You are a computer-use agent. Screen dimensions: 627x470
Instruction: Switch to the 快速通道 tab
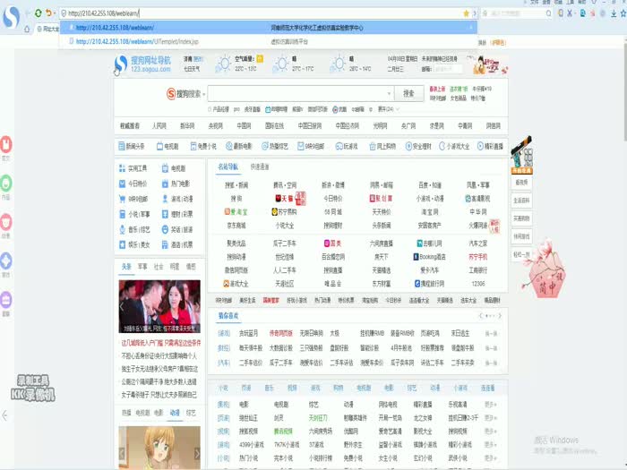tap(260, 167)
